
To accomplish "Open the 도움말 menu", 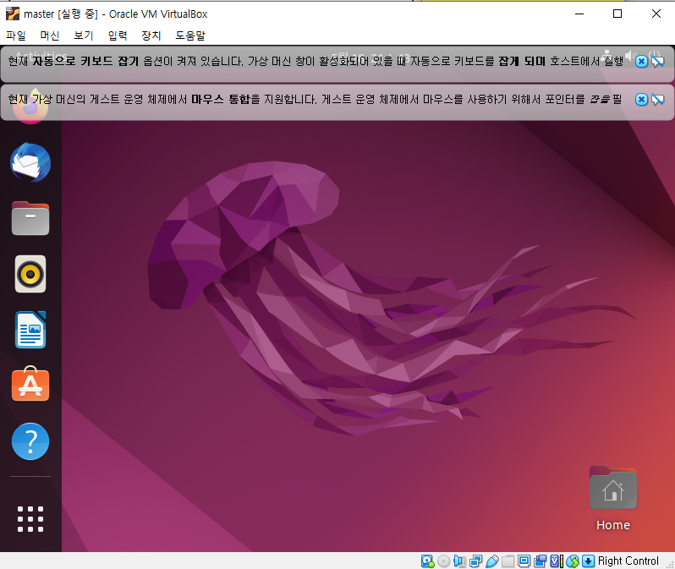I will point(189,36).
